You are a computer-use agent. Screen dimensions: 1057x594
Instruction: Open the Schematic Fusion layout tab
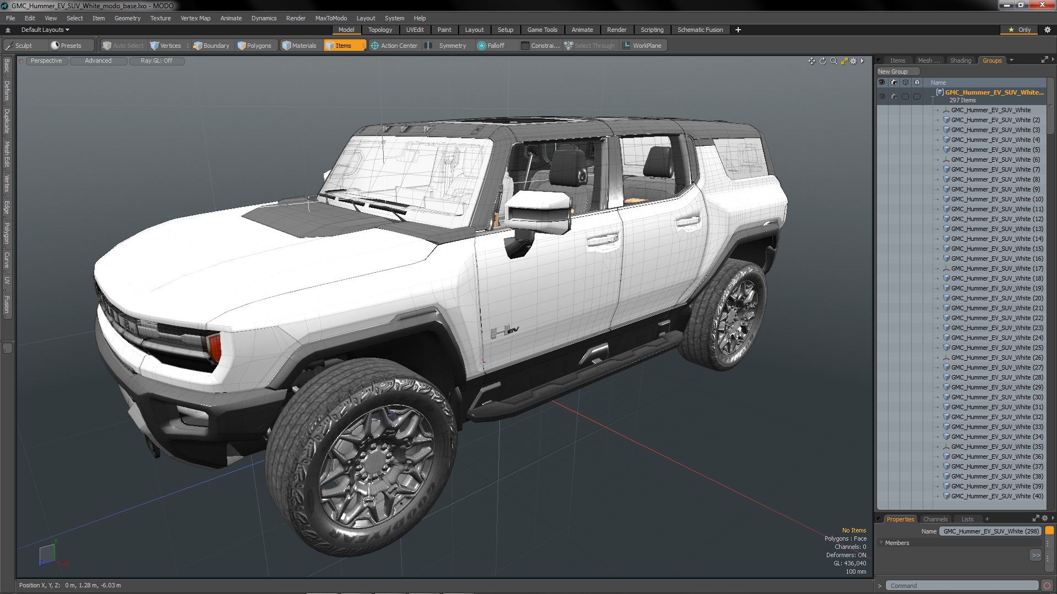pyautogui.click(x=700, y=30)
